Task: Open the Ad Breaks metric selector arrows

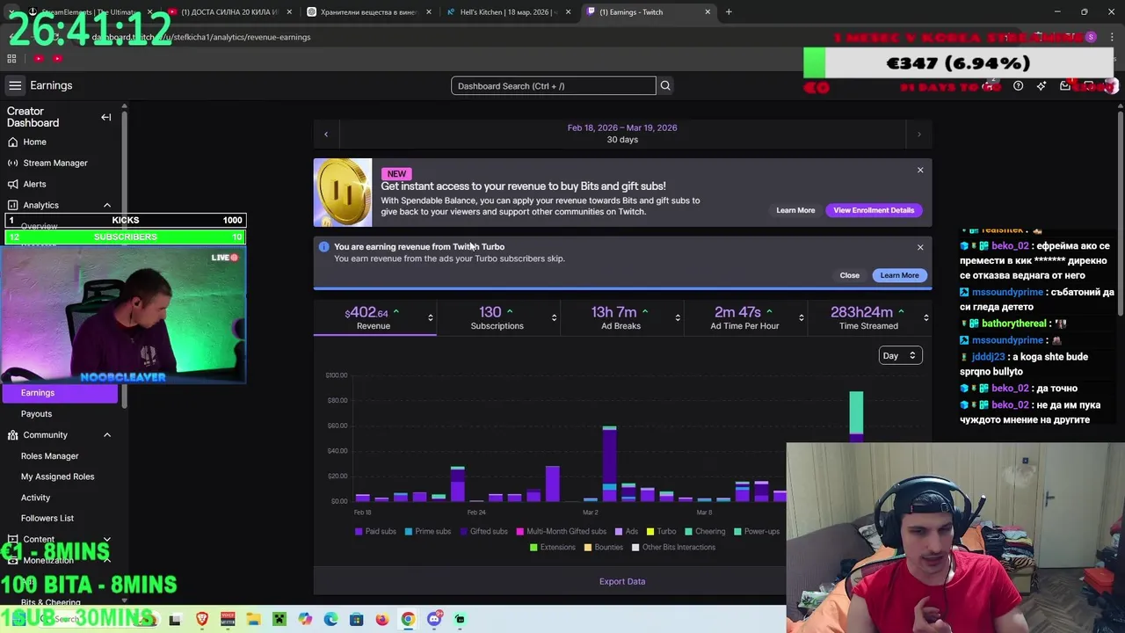Action: tap(678, 317)
